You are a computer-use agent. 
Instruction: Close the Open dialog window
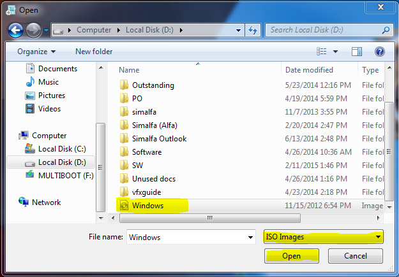[x=380, y=7]
